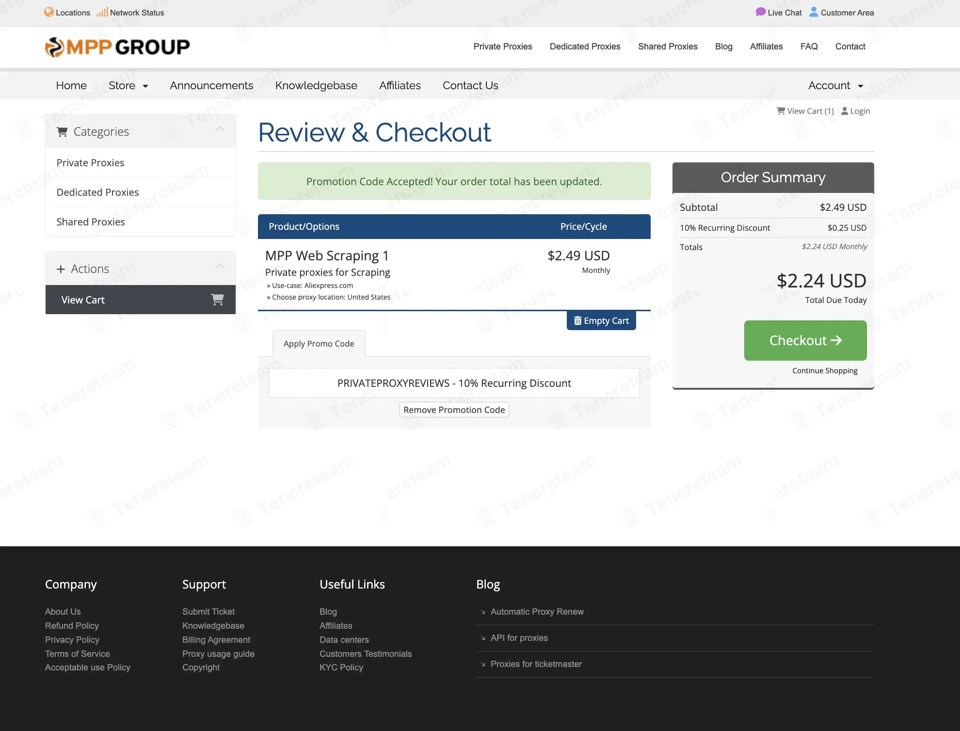Click the Empty Cart button
This screenshot has height=731, width=960.
click(x=601, y=320)
